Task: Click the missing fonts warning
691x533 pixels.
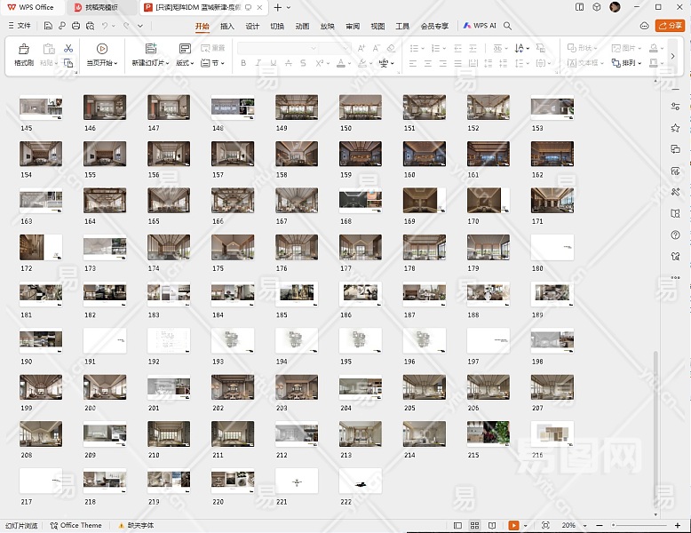Action: point(135,526)
